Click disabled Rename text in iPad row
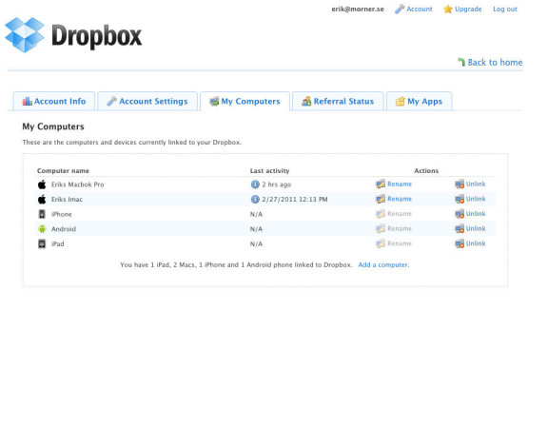This screenshot has height=427, width=548. tap(400, 243)
